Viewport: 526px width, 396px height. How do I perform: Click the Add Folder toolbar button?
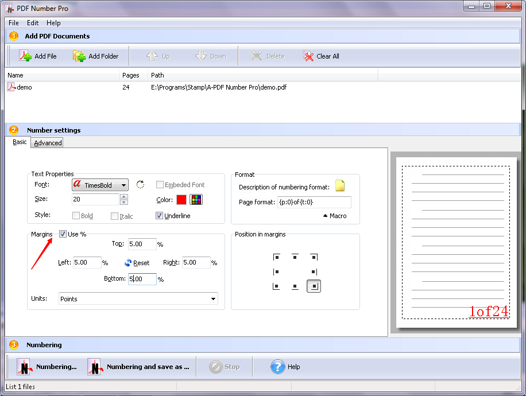tap(95, 56)
